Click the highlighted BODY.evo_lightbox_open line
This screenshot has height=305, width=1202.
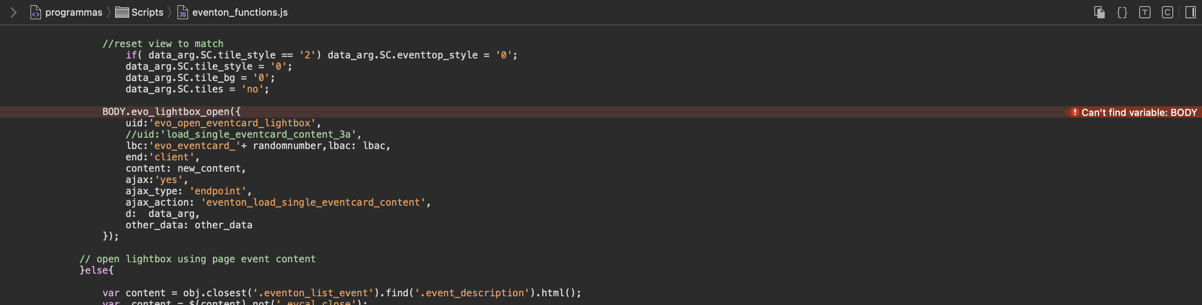(601, 112)
